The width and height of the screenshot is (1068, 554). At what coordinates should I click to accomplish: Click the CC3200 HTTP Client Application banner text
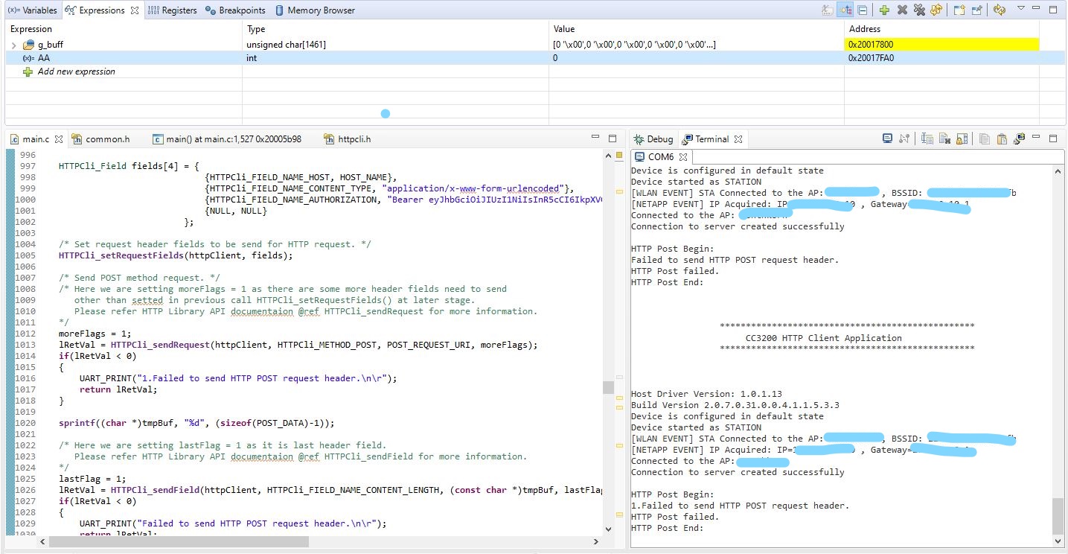pyautogui.click(x=823, y=338)
